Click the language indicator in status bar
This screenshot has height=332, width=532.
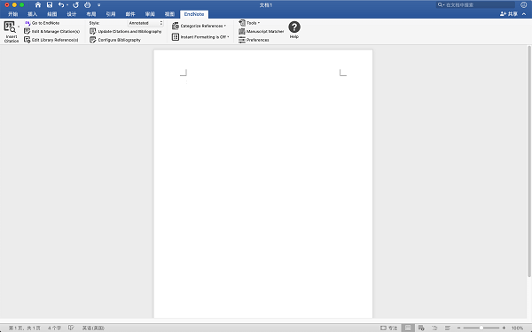(93, 328)
